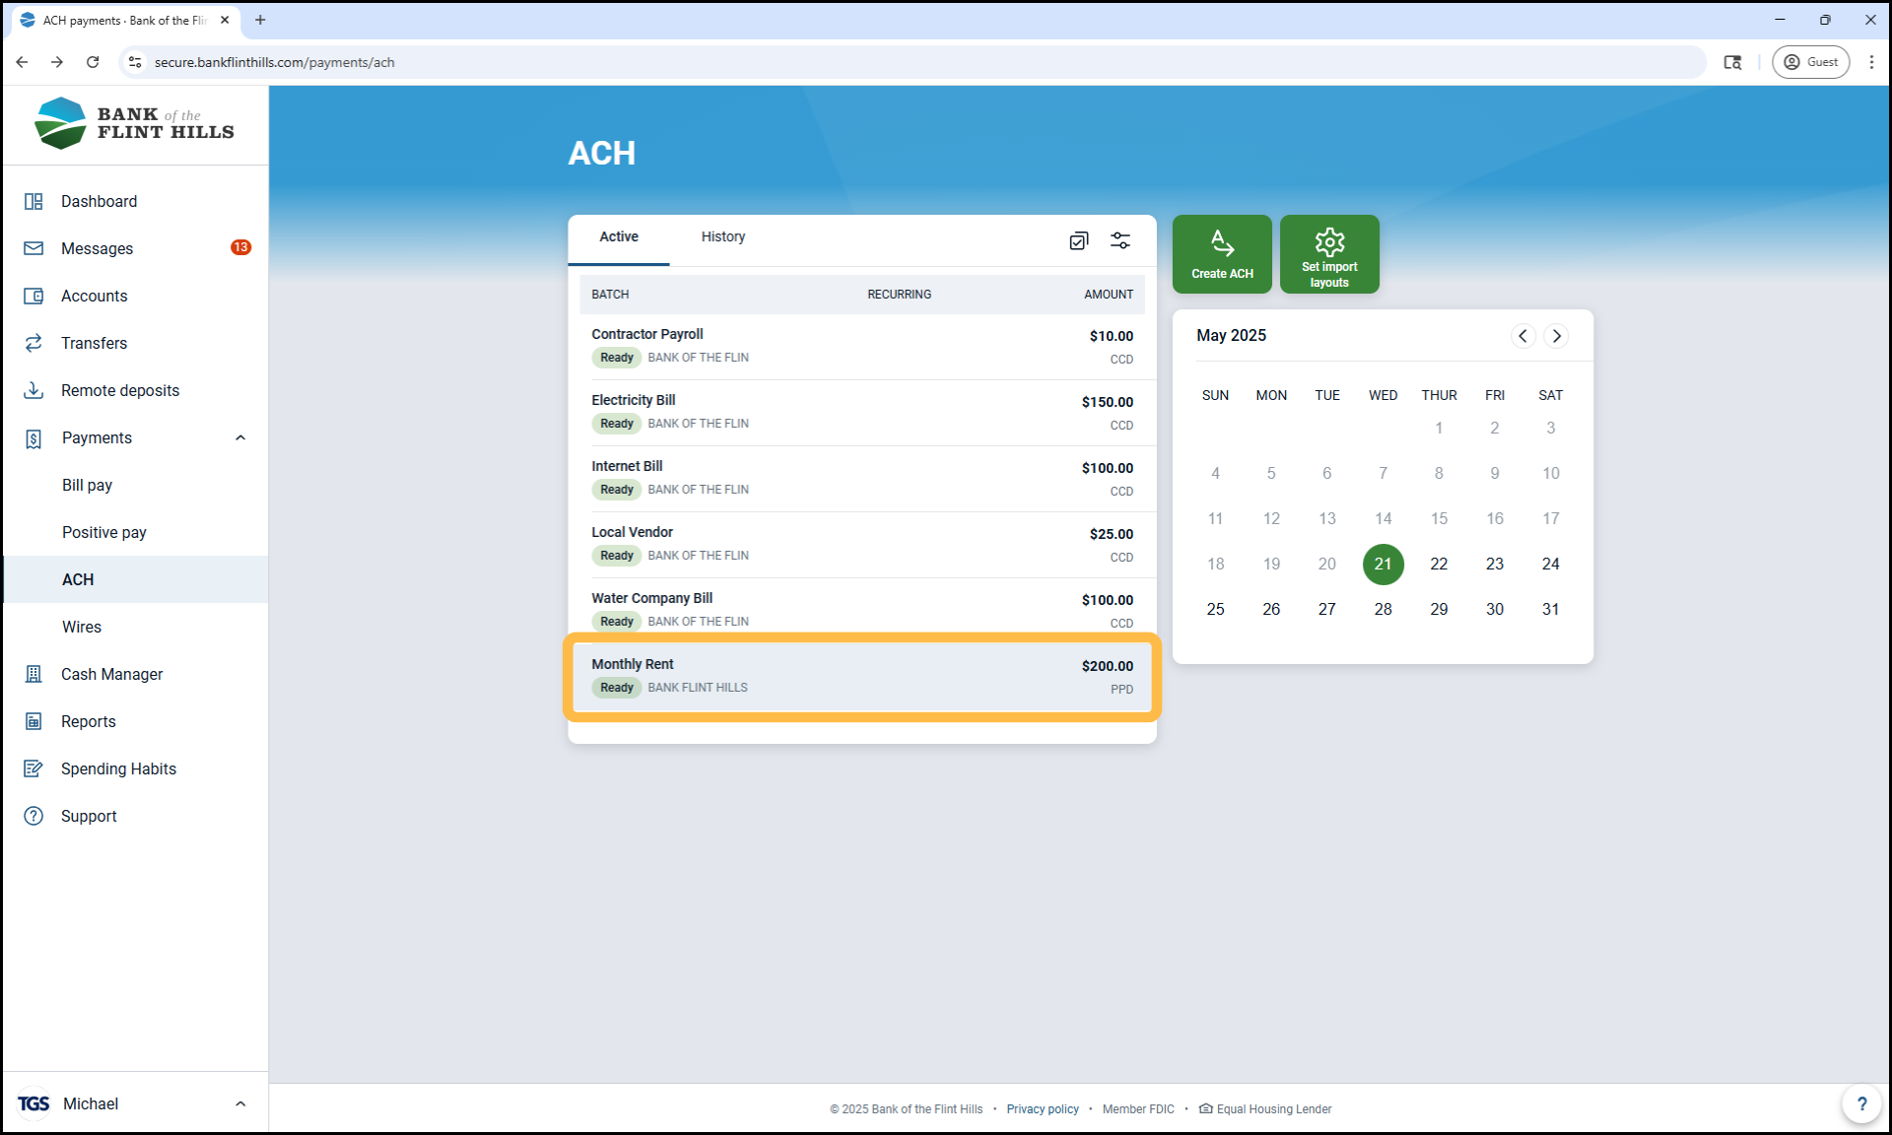Select May 28 on the calendar
1892x1135 pixels.
(1383, 609)
